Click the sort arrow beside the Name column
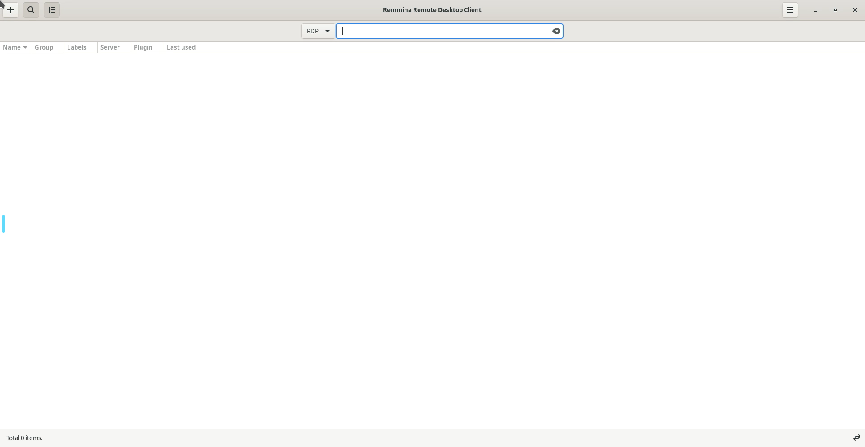 point(25,47)
